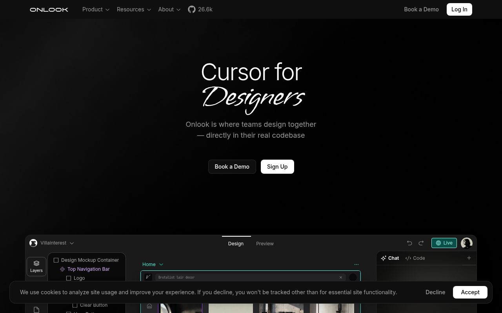Click the file icon below Layers
Viewport: 502px width, 313px height.
tap(36, 310)
